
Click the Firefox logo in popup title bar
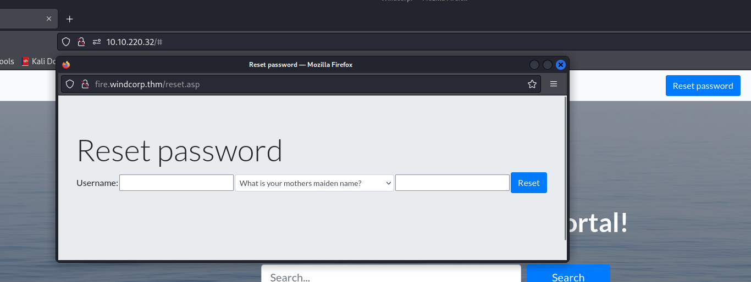pos(66,64)
